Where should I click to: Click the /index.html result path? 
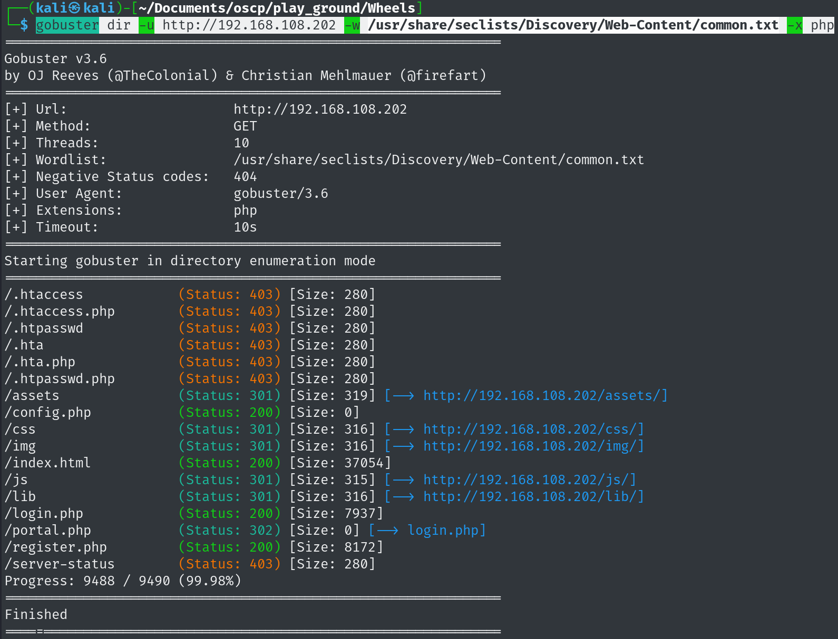(48, 463)
